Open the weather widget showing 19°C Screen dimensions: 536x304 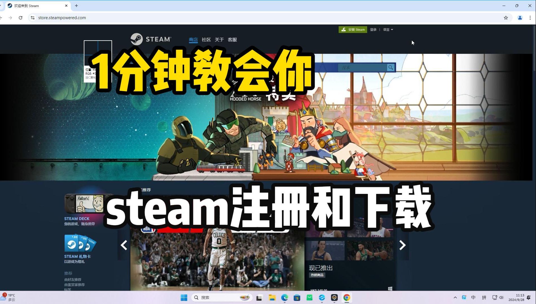(8, 298)
